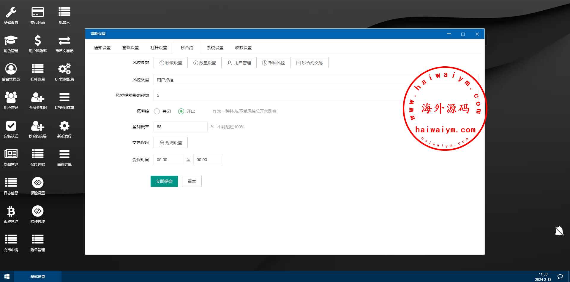The height and width of the screenshot is (282, 570).
Task: Open the 提币列表 withdrawal list icon
Action: click(x=37, y=15)
